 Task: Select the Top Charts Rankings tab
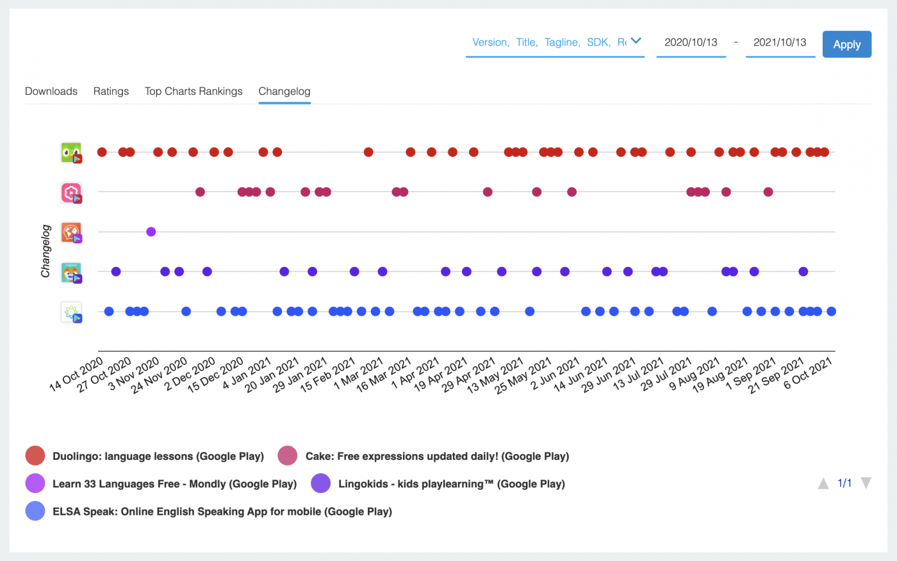193,91
